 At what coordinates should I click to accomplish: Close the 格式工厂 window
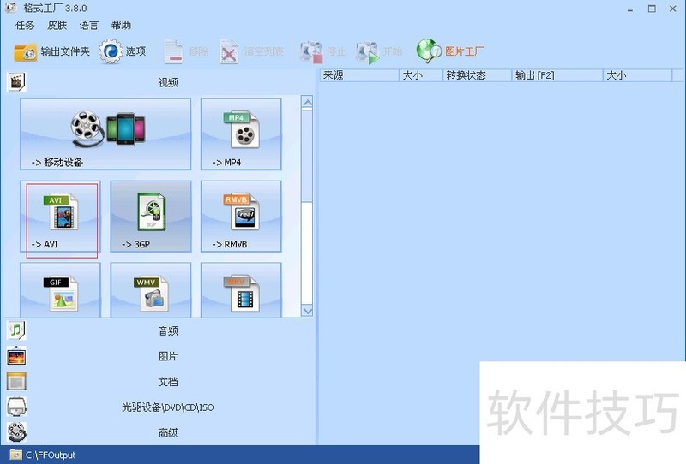tap(673, 9)
